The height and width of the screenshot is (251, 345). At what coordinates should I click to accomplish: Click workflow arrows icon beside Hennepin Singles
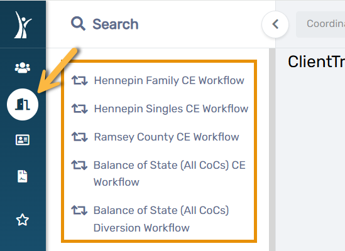coord(80,109)
